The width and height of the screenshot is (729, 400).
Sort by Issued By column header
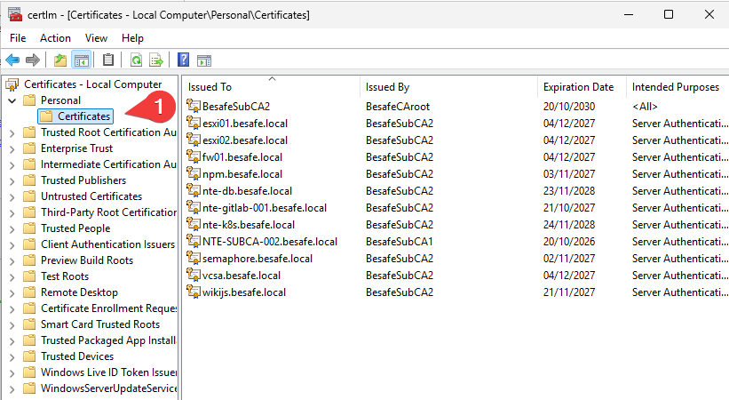[448, 87]
